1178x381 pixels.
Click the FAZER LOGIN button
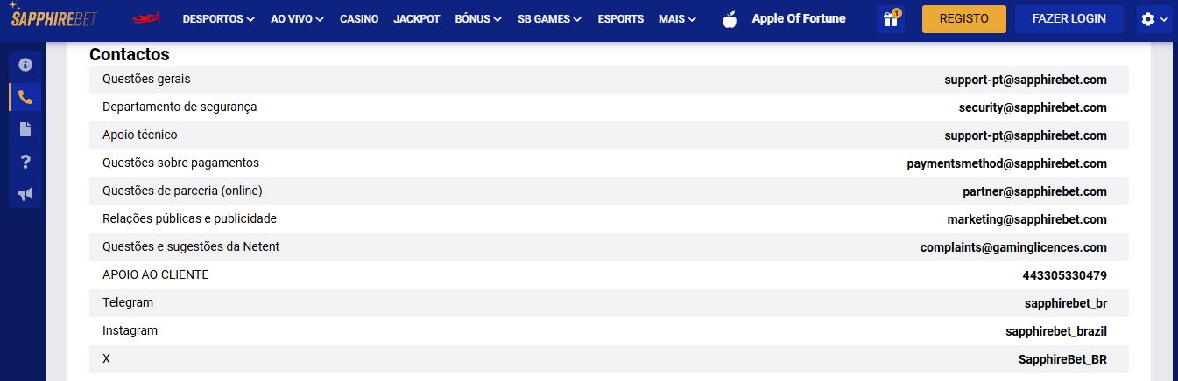(x=1069, y=19)
